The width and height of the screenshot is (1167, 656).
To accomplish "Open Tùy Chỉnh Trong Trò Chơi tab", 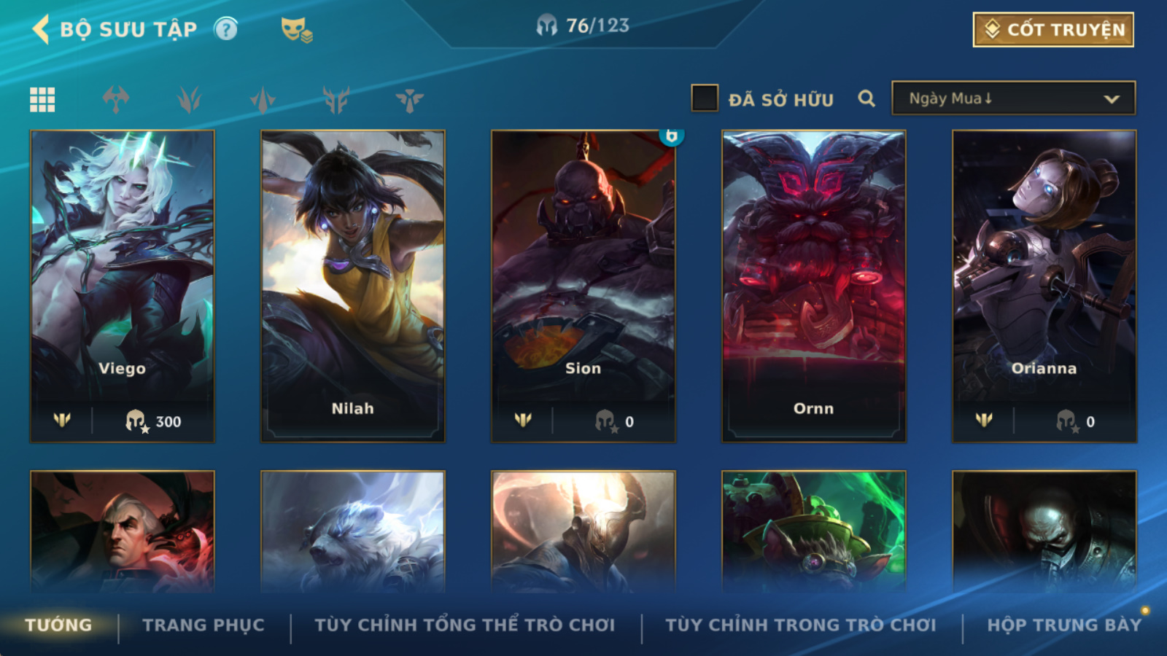I will 801,625.
